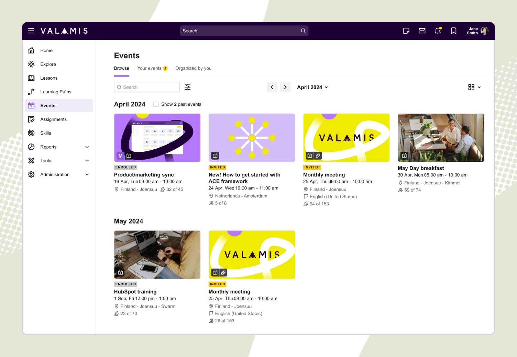Toggle the Show 2 past events checkbox
This screenshot has height=357, width=517.
pos(156,104)
